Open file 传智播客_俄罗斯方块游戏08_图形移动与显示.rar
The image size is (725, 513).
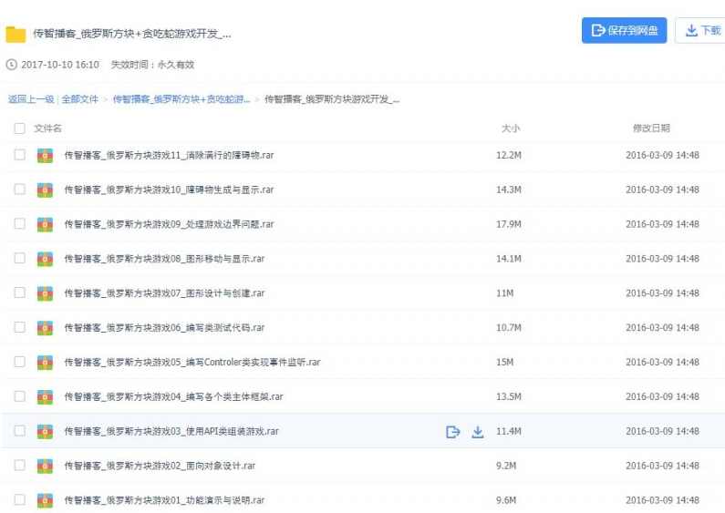[164, 259]
